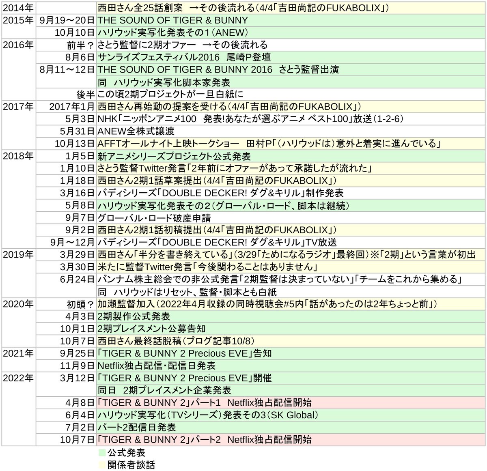
Task: Click the cell 加瀬監督加入
Action: click(291, 304)
